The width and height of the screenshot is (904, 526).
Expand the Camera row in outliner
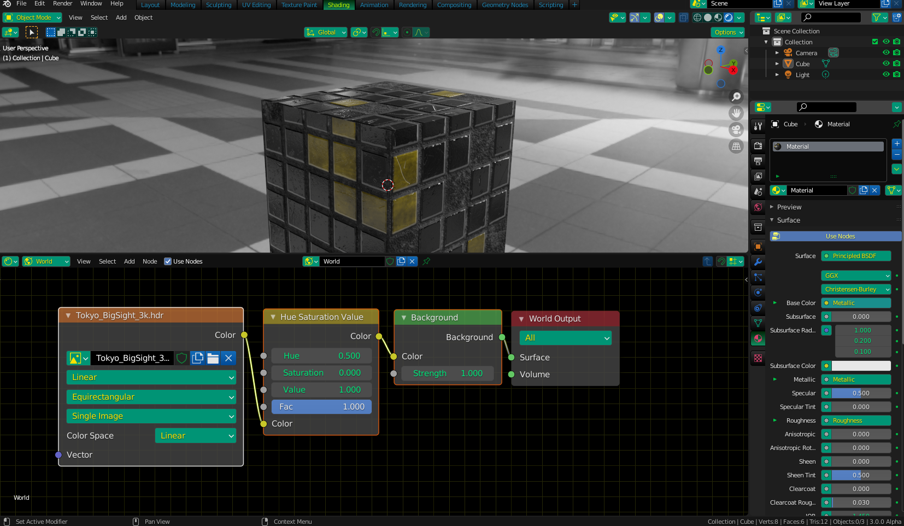coord(777,53)
